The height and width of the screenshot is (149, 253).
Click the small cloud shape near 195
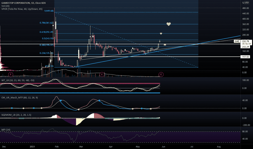click(165, 44)
